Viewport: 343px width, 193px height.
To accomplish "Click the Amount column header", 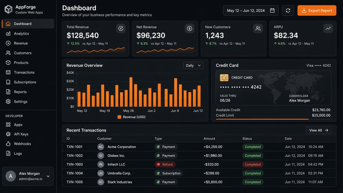I will 209,139.
